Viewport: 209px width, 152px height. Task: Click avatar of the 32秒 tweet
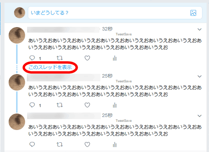[x=17, y=35]
